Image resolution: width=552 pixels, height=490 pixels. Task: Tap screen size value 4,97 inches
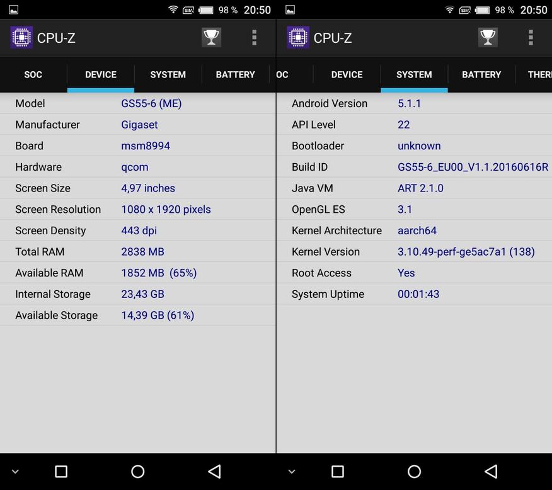(x=148, y=188)
